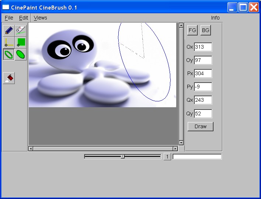Click the vertical scrollbar down arrow
Screen dimensions: 261x199
pos(181,143)
